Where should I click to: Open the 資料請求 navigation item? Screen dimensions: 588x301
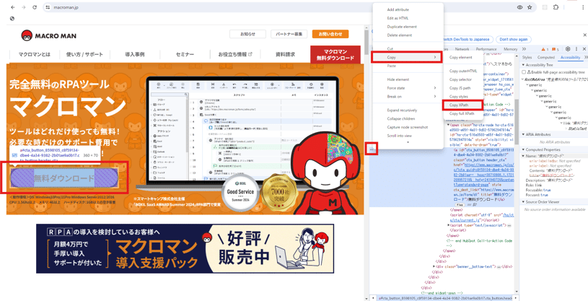pyautogui.click(x=286, y=54)
